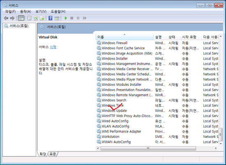The image size is (226, 165).
Task: Select 서비스(로컬) node in left tree
Action: (x=16, y=26)
